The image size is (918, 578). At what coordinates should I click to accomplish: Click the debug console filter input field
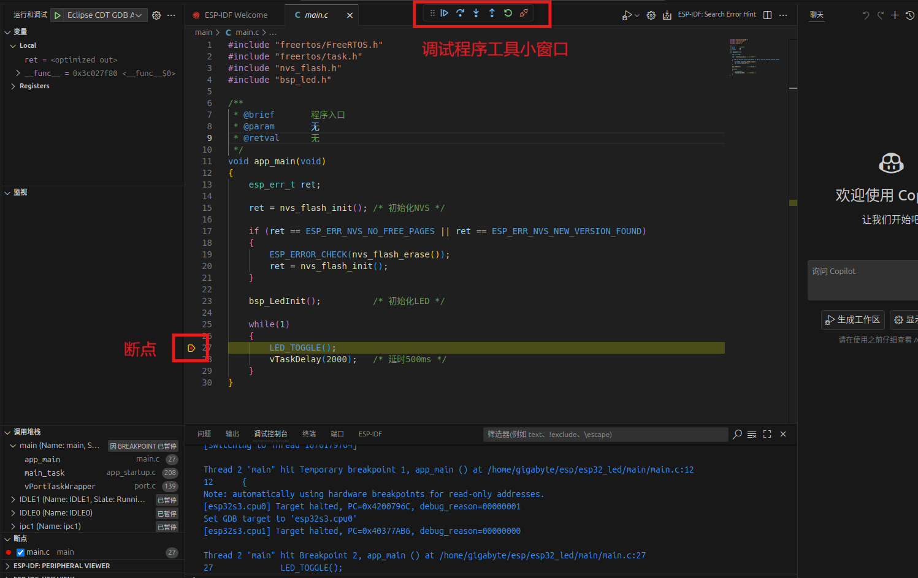click(605, 434)
